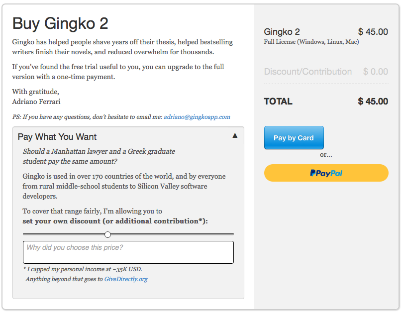Collapse the Pay What You Want triangle
403x314 pixels.
(x=235, y=135)
